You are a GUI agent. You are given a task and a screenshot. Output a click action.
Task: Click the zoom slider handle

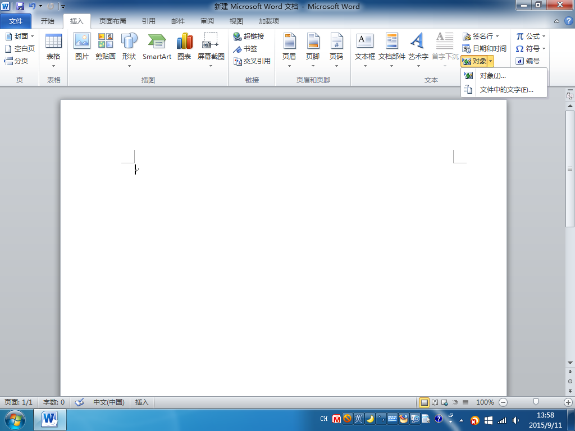coord(536,402)
